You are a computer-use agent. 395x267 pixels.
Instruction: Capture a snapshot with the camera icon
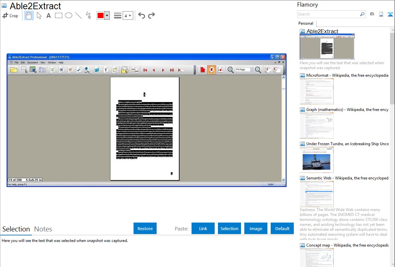click(x=372, y=14)
